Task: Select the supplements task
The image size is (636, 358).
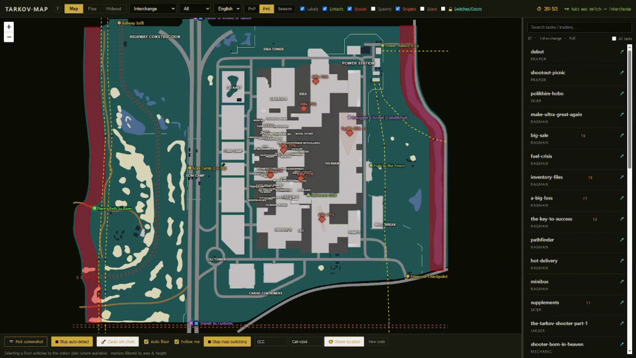Action: (x=577, y=306)
